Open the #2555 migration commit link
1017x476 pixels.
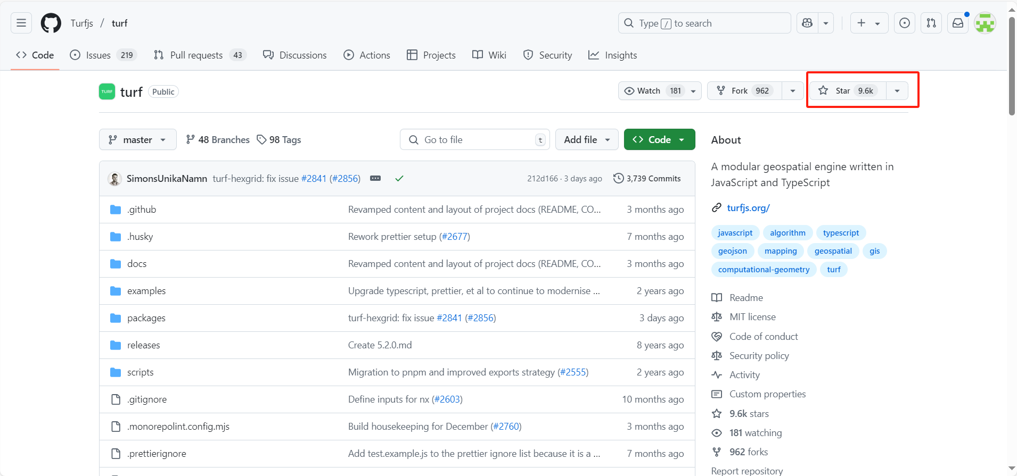point(573,372)
